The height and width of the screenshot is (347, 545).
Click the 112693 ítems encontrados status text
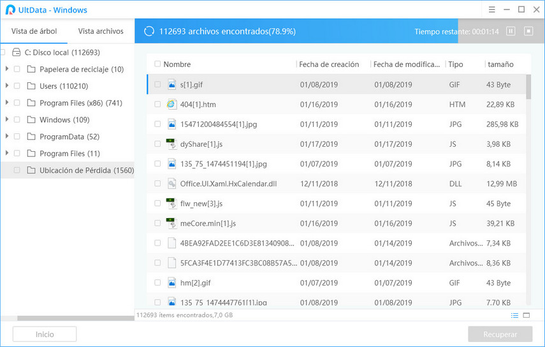click(185, 315)
